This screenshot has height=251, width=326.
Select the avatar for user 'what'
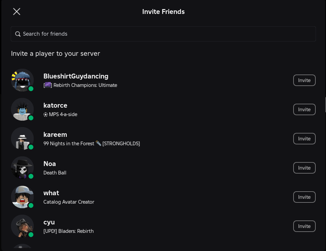pos(22,197)
